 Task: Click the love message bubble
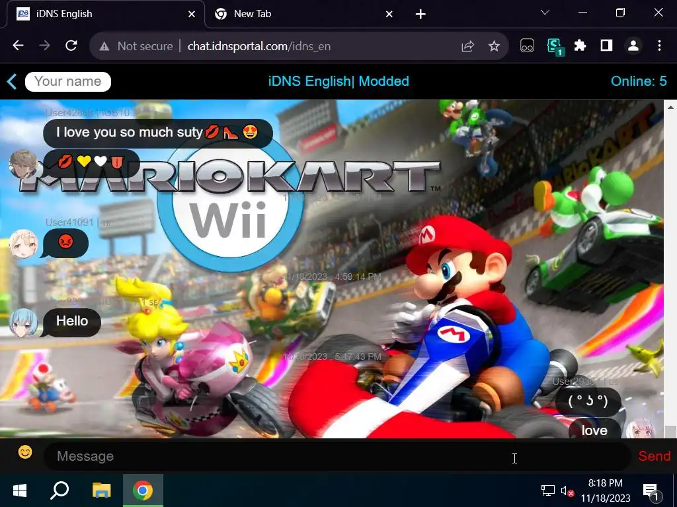(x=594, y=429)
